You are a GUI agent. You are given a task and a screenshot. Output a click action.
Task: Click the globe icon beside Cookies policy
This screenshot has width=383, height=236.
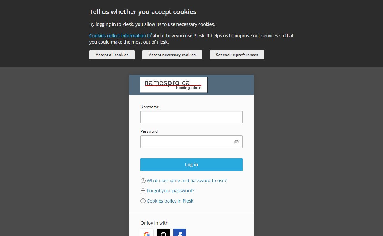(x=143, y=201)
